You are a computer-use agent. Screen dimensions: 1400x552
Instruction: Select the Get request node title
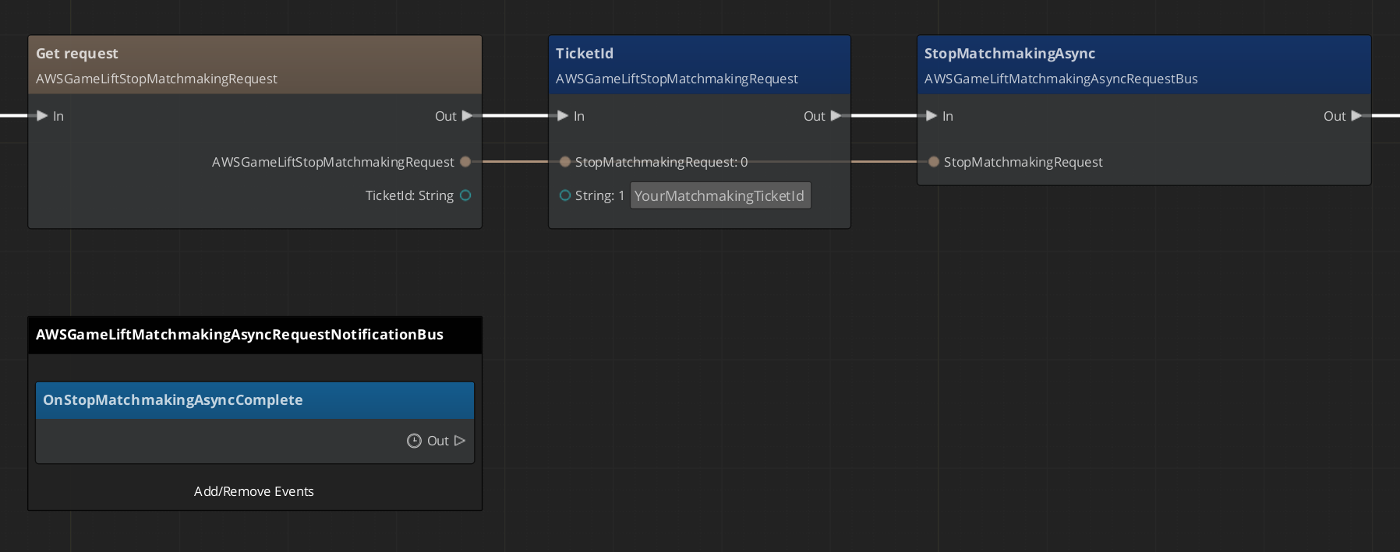point(77,54)
